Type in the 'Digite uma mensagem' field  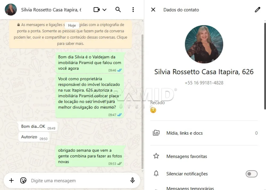point(77,181)
